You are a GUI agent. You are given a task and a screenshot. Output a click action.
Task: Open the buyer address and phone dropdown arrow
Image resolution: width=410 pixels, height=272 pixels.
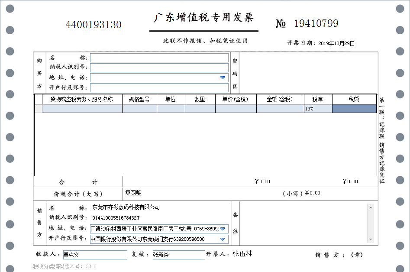[x=223, y=78]
